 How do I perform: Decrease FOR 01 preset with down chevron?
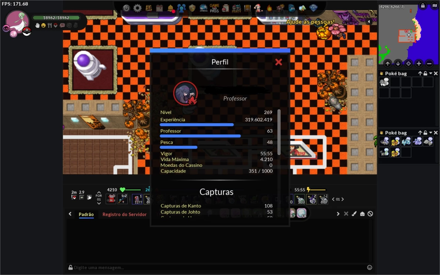99,203
